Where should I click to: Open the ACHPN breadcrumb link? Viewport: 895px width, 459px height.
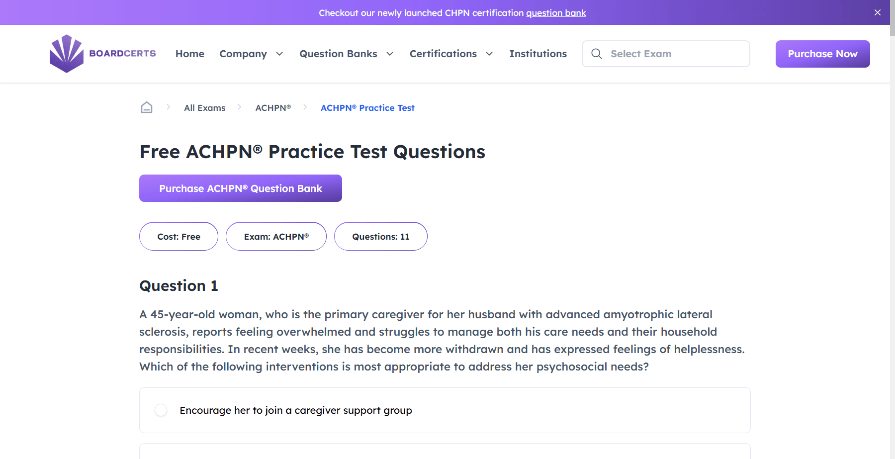coord(273,108)
